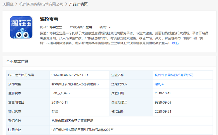Click the 成立日期 label

(x=117, y=93)
